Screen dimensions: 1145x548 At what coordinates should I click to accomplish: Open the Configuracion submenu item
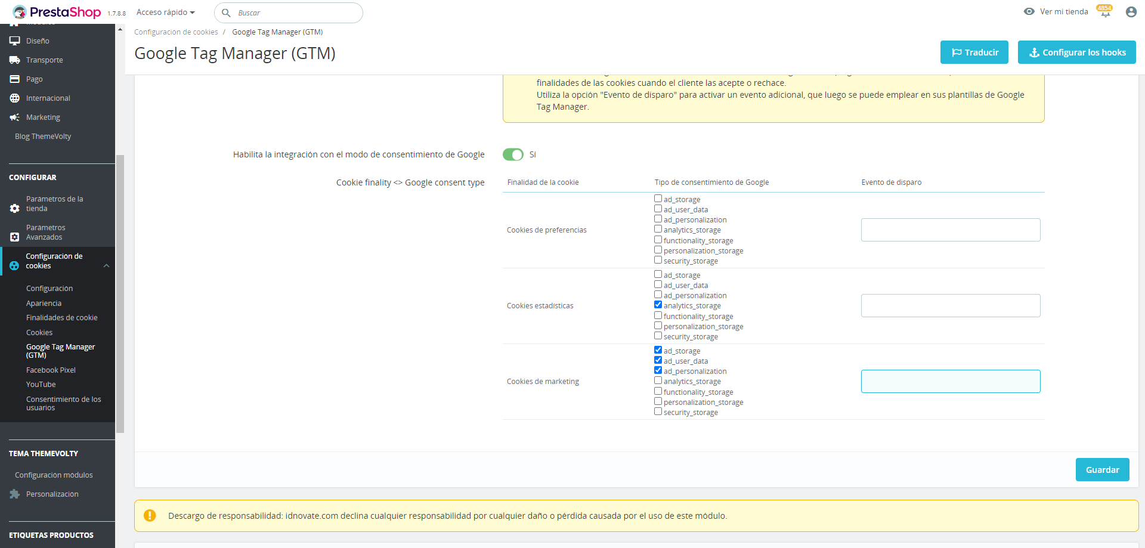click(49, 289)
